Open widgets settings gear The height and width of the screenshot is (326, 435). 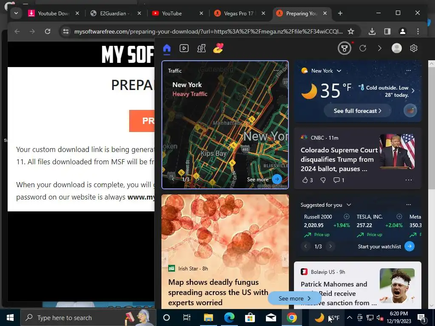point(414,48)
